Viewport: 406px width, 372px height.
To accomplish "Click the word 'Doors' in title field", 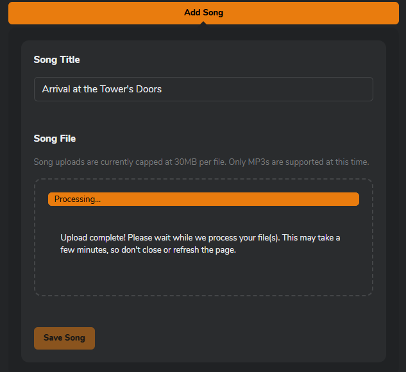I will (149, 89).
